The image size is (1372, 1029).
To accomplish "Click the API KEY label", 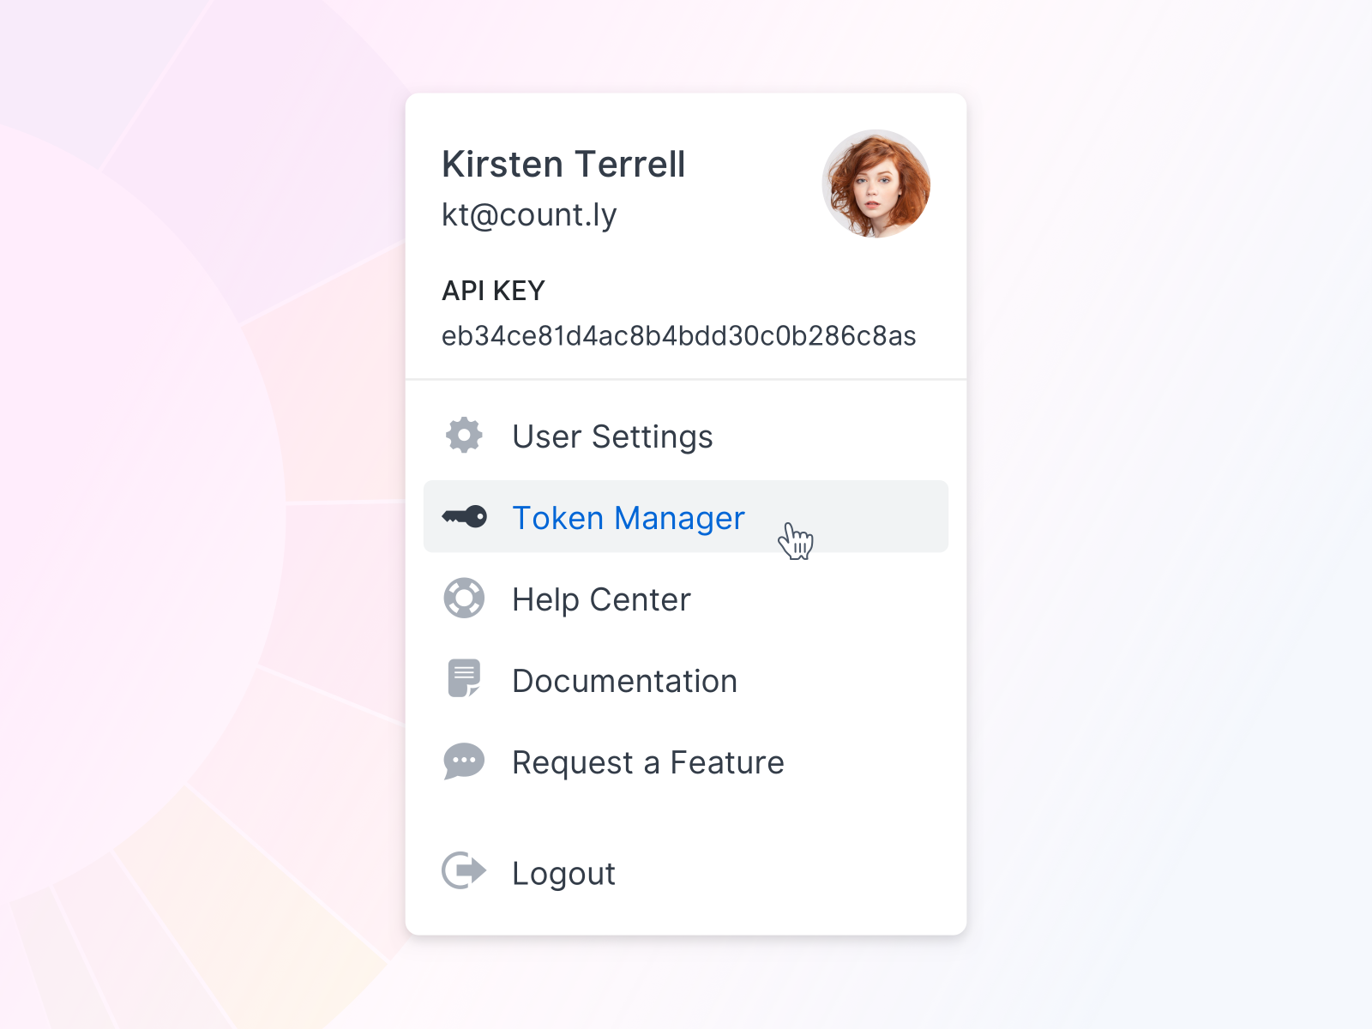I will 493,291.
